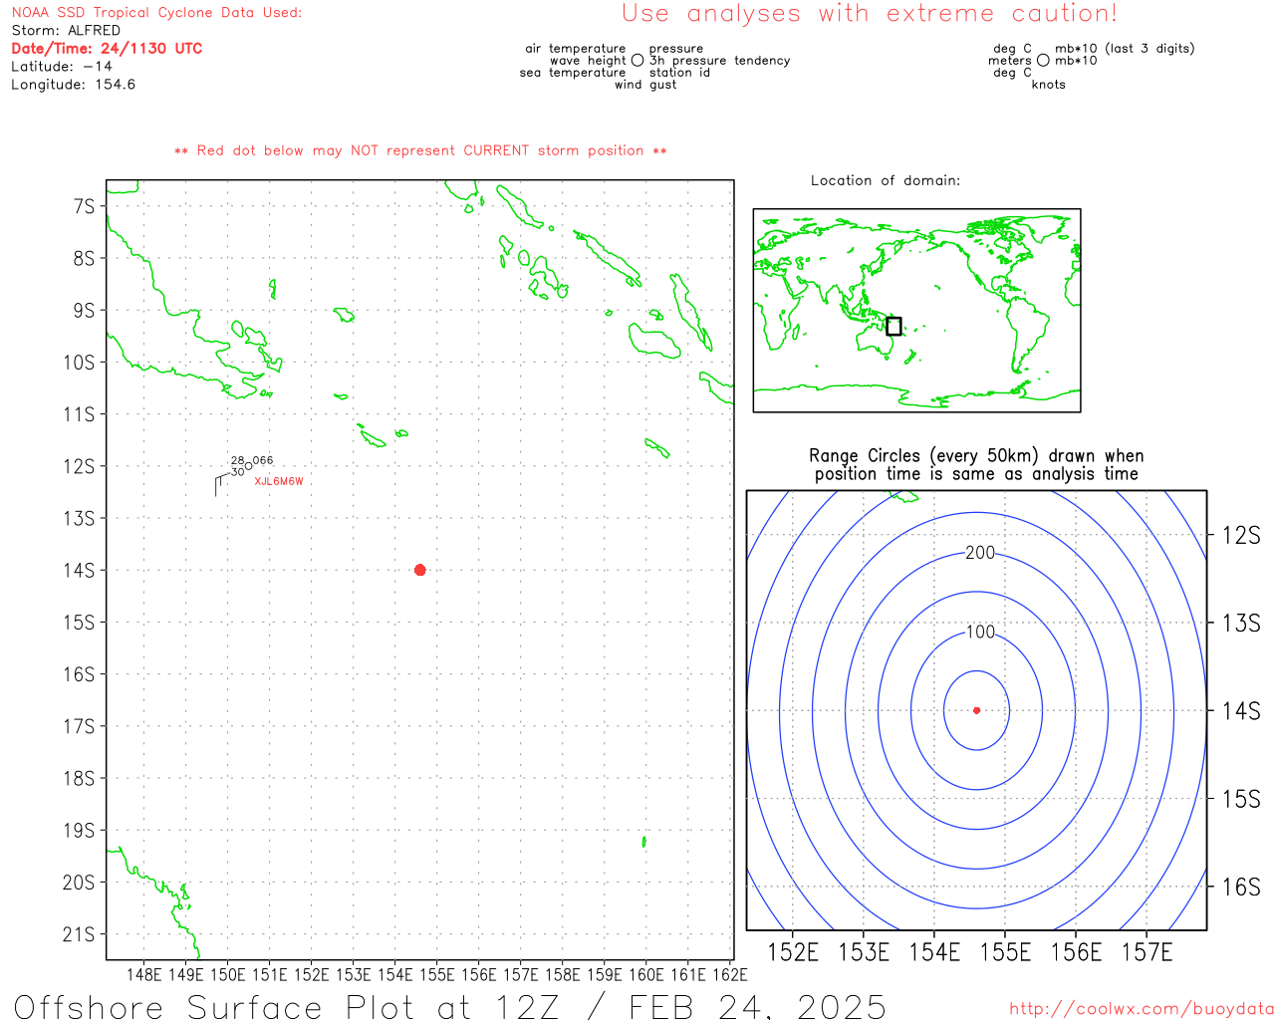The height and width of the screenshot is (1020, 1275).
Task: Click the Offshore Surface Plot title at bottom
Action: click(450, 1006)
